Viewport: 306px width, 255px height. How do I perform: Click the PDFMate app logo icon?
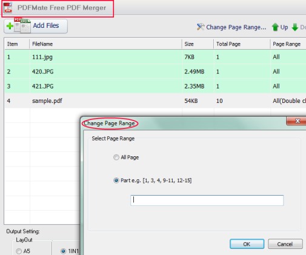point(8,7)
